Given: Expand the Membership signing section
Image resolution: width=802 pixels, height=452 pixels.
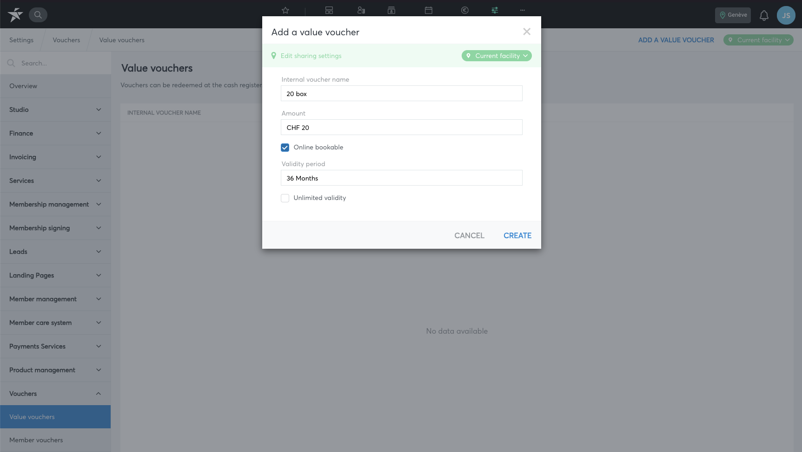Looking at the screenshot, I should pos(55,228).
